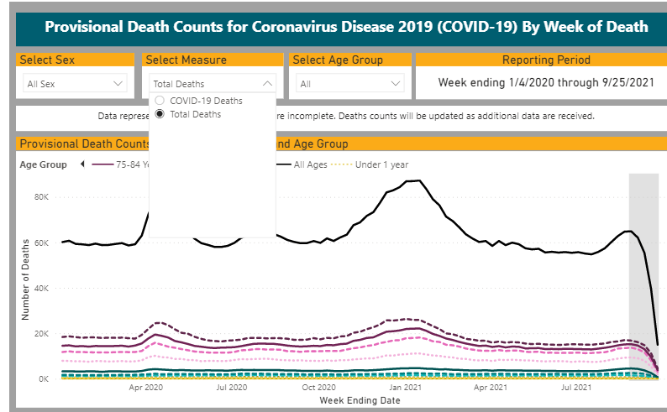This screenshot has width=667, height=412.
Task: Click the Week Ending Date axis title
Action: [x=360, y=400]
